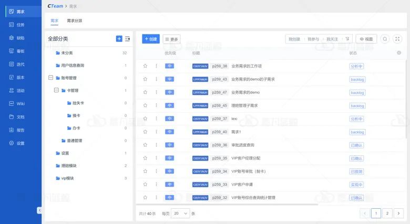The height and width of the screenshot is (224, 410).
Task: Star the p259_34 requirement
Action: click(145, 171)
